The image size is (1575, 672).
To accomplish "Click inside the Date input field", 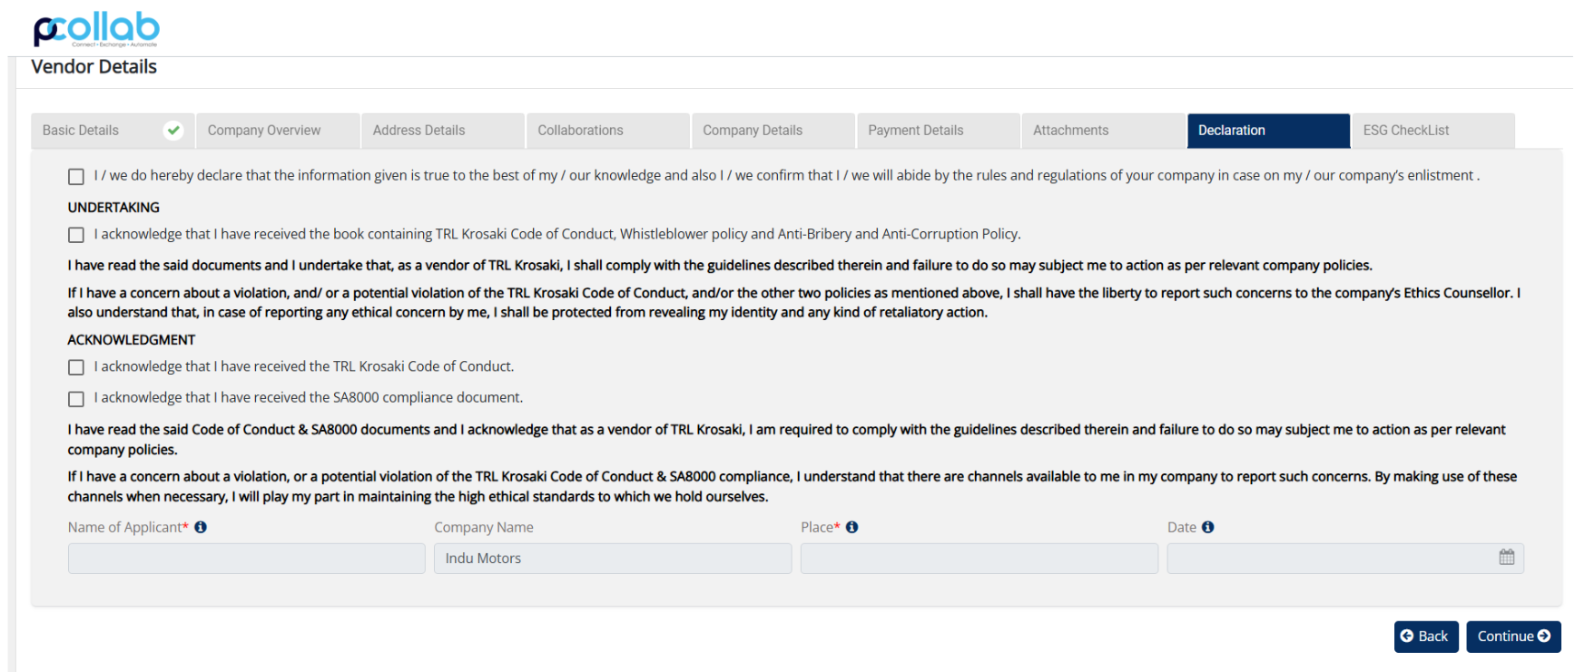I will (x=1345, y=559).
